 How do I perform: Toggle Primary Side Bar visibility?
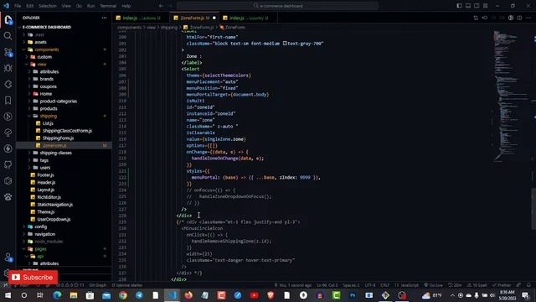tap(459, 6)
